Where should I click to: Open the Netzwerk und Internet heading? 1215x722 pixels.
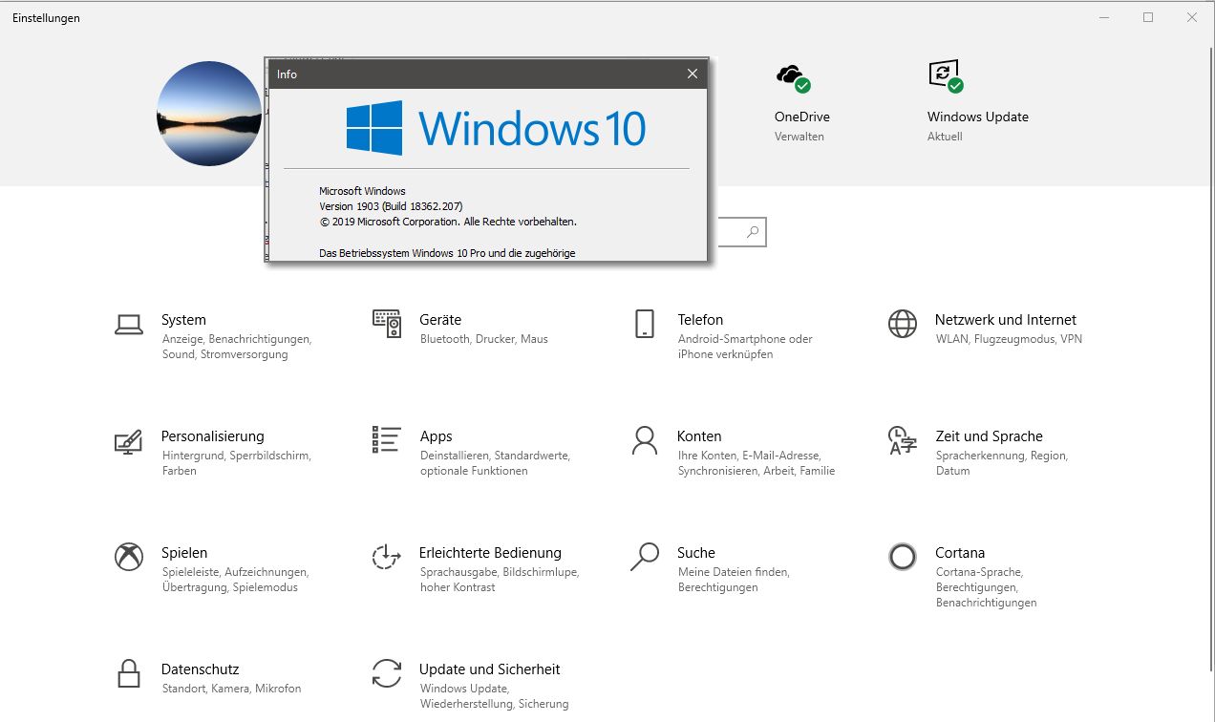(x=1006, y=320)
